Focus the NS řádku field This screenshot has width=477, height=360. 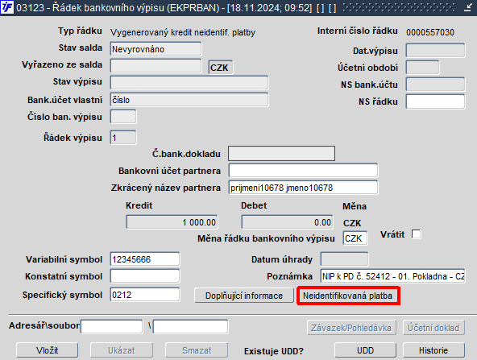[435, 101]
